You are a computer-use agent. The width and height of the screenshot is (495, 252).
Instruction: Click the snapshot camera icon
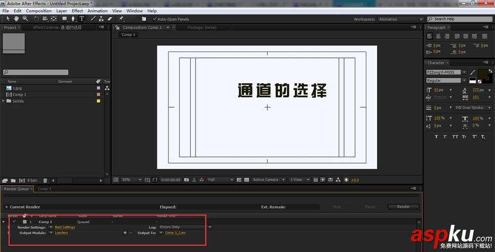point(187,179)
